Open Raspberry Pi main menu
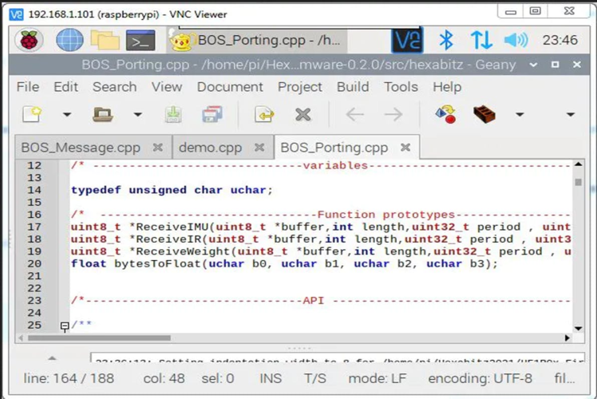The image size is (597, 399). click(32, 40)
